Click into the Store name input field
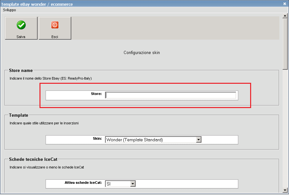289x195 pixels. click(171, 95)
